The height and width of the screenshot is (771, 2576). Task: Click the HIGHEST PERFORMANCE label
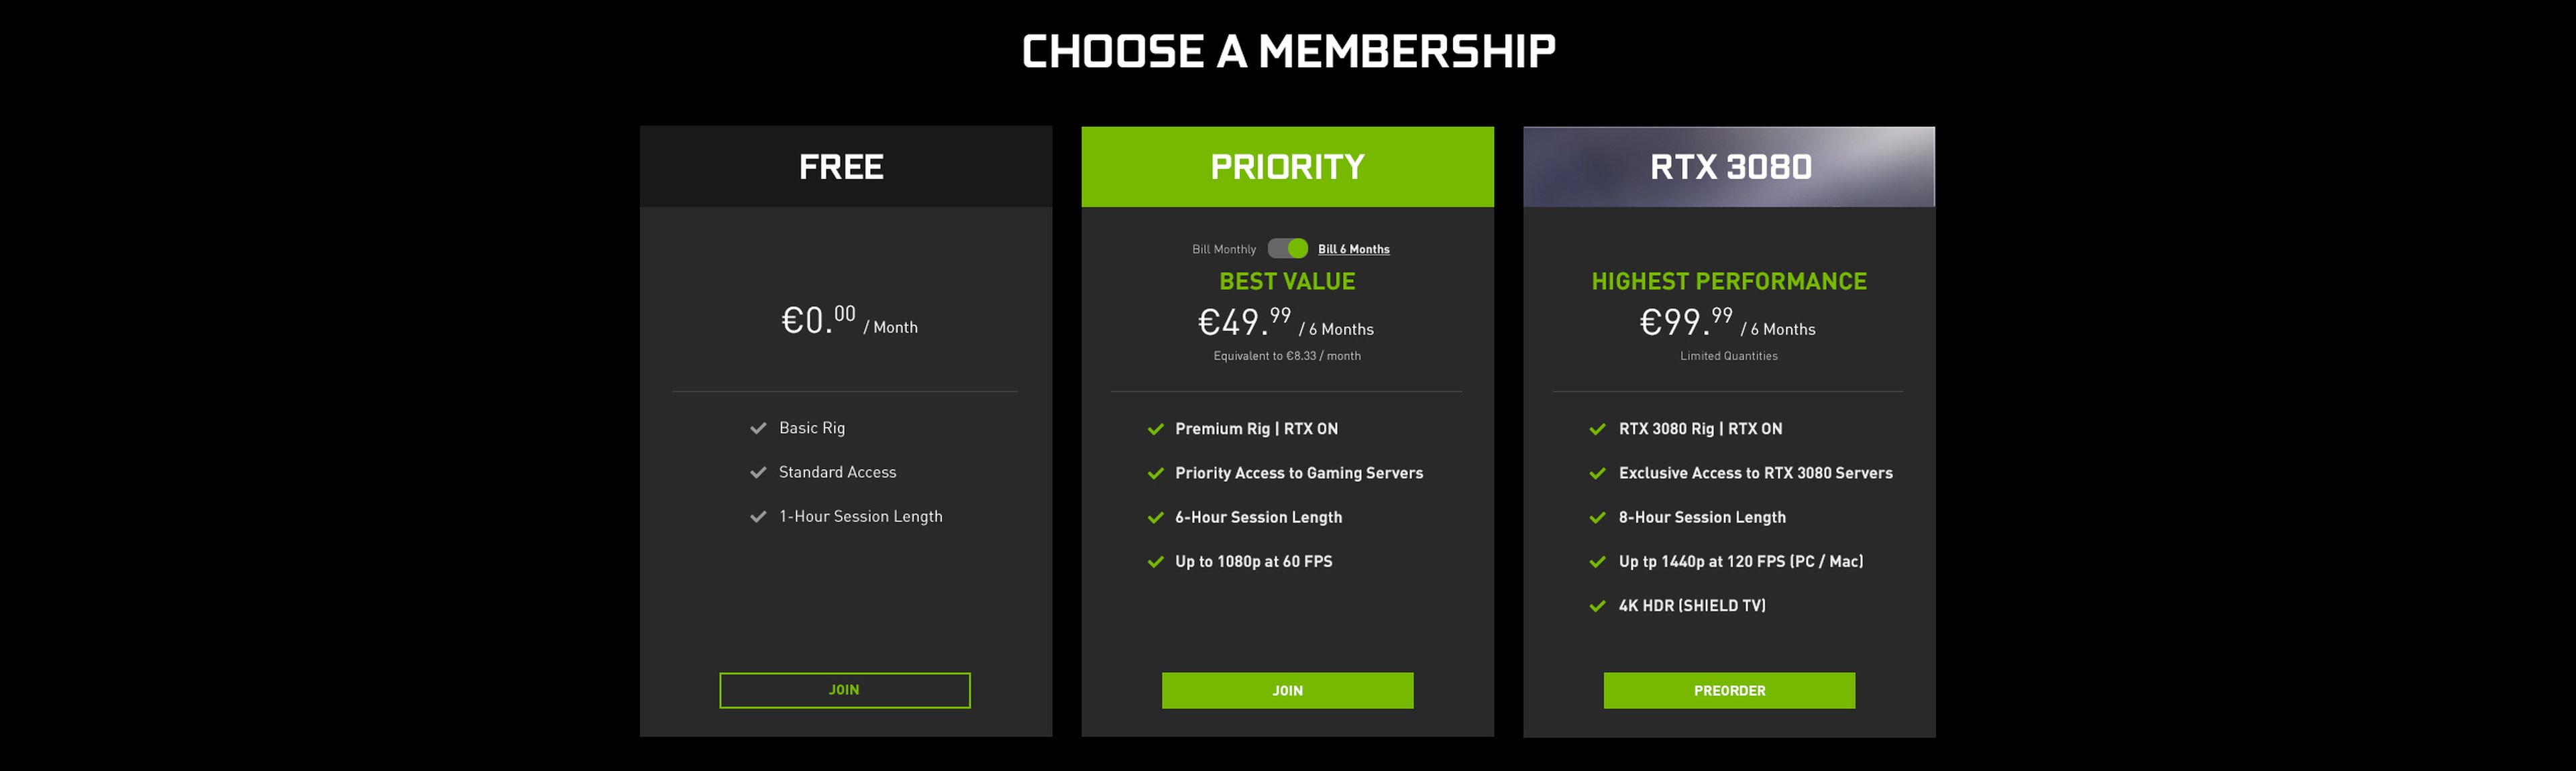tap(1729, 281)
